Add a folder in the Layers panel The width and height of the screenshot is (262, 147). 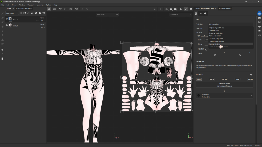pos(40,13)
